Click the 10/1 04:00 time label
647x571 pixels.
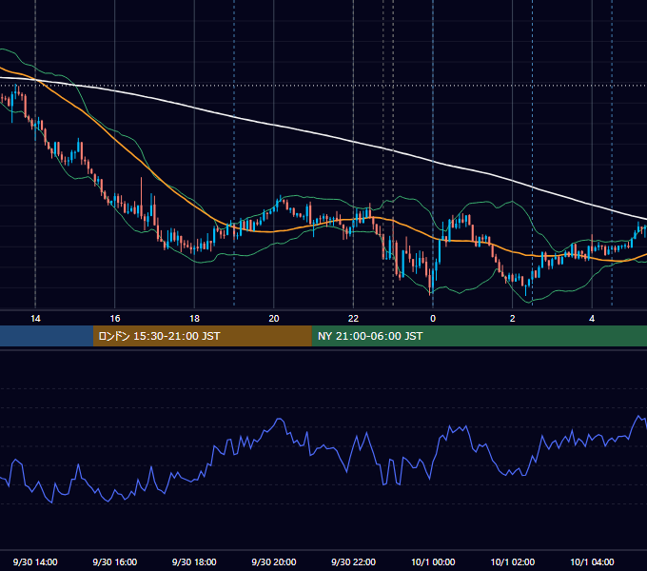click(x=592, y=561)
